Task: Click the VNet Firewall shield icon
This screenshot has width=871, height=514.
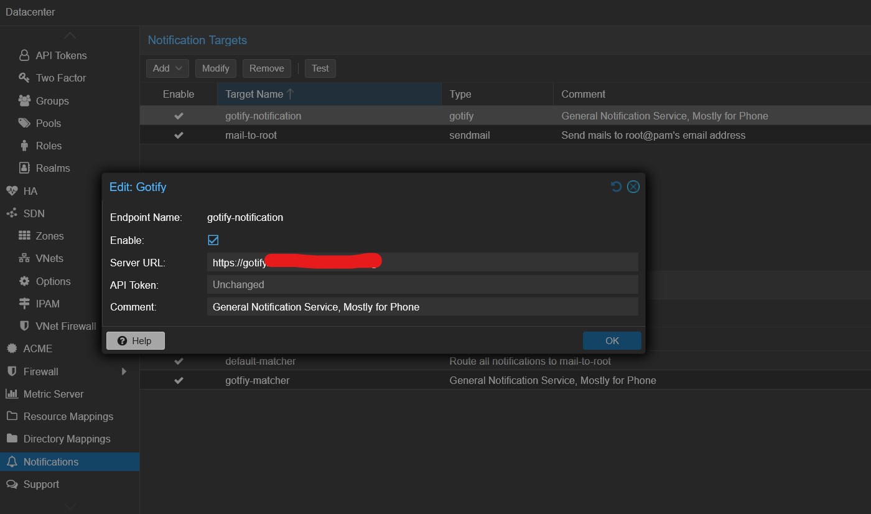Action: (24, 325)
